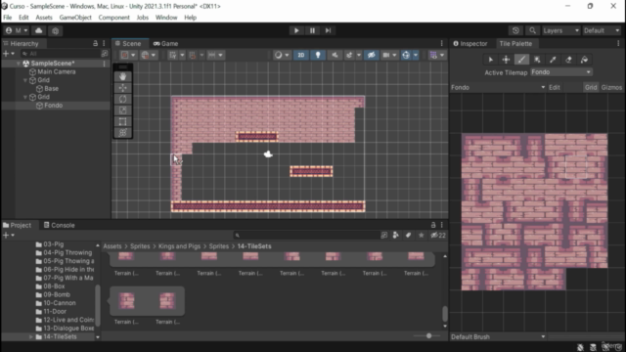Open the Window menu
626x352 pixels.
tap(166, 18)
